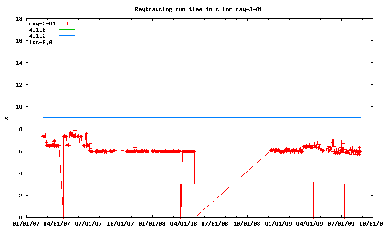Click the green 4.1.0 legend line sample
The width and height of the screenshot is (383, 230).
click(68, 30)
